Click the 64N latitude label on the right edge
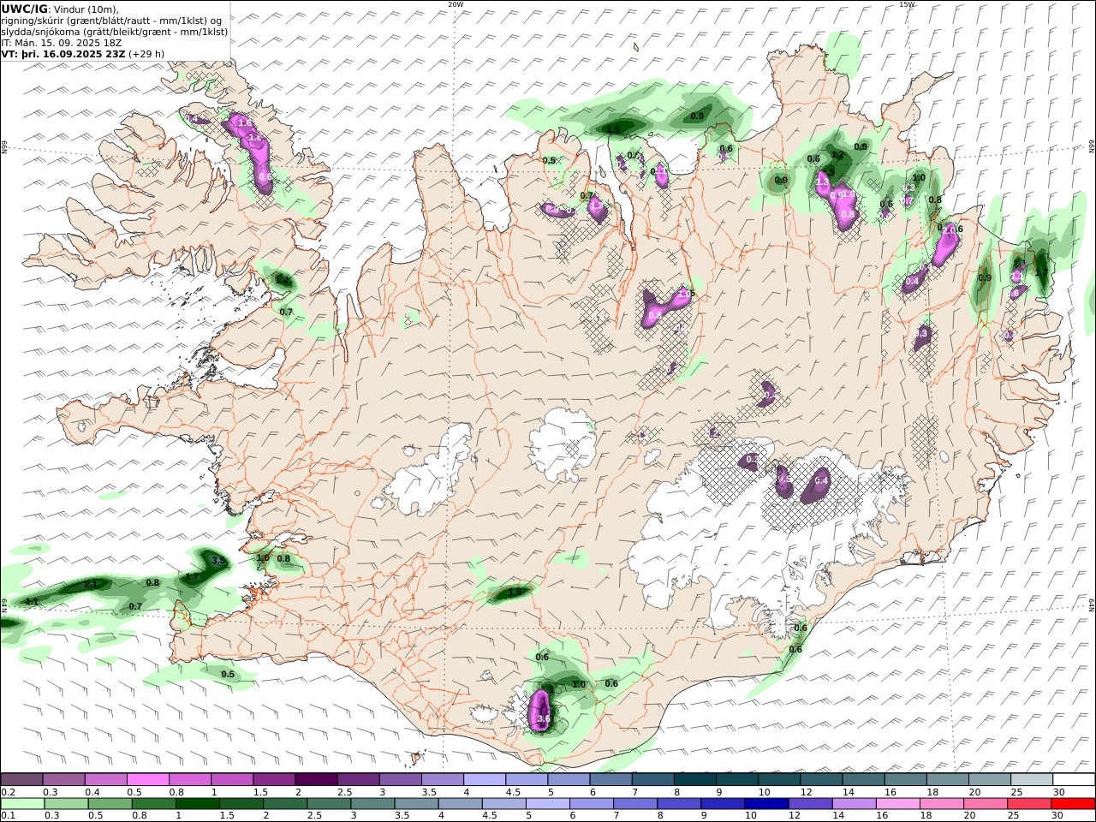The height and width of the screenshot is (822, 1096). pos(1092,605)
